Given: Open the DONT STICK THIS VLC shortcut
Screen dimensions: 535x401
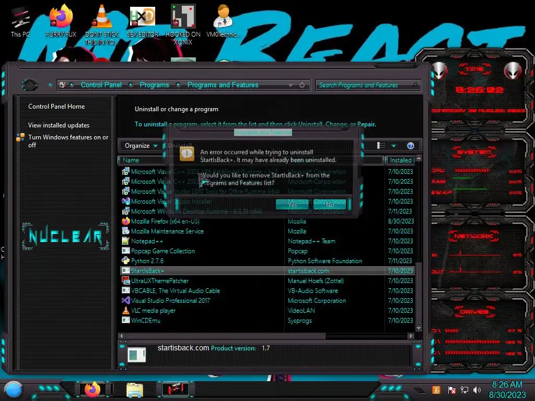Looking at the screenshot, I should click(102, 25).
